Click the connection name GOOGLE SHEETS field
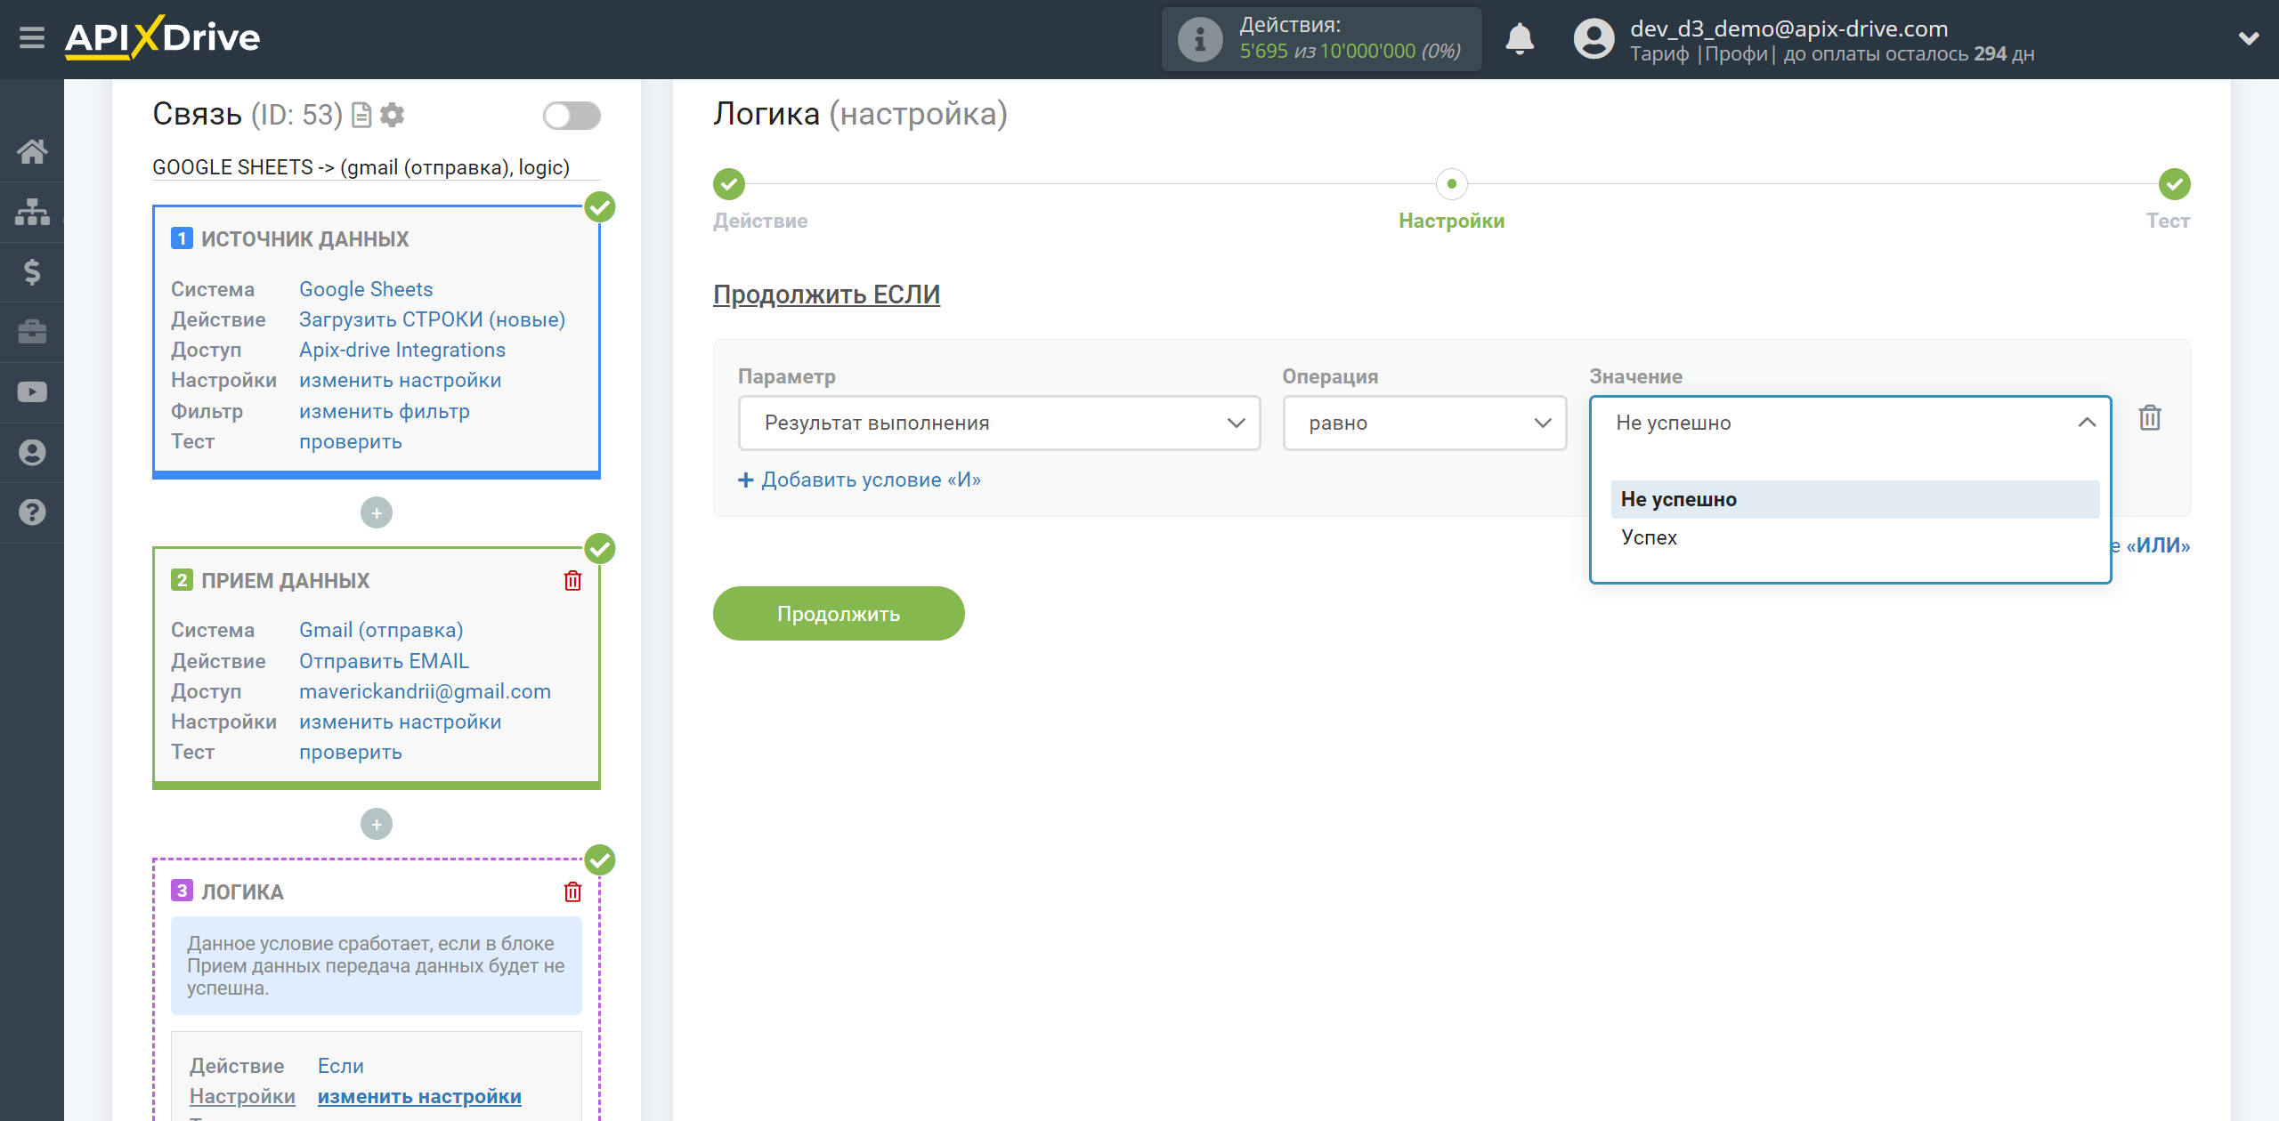The image size is (2279, 1121). [376, 168]
